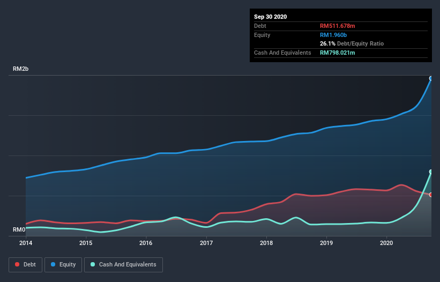This screenshot has height=282, width=440.
Task: Select the 2017 x-axis label
Action: [206, 243]
